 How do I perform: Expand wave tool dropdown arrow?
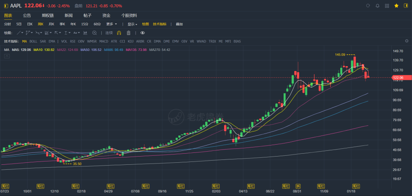click(x=41, y=33)
